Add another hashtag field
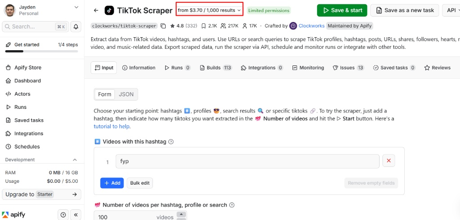The image size is (460, 220). pos(112,183)
